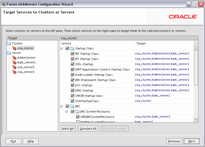The height and width of the screenshot is (147, 205).
Task: Minimize the Configuration Wizard window
Action: point(188,4)
